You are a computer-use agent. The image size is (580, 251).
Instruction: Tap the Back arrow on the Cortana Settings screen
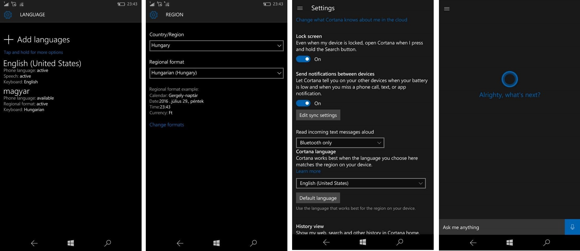tap(326, 242)
